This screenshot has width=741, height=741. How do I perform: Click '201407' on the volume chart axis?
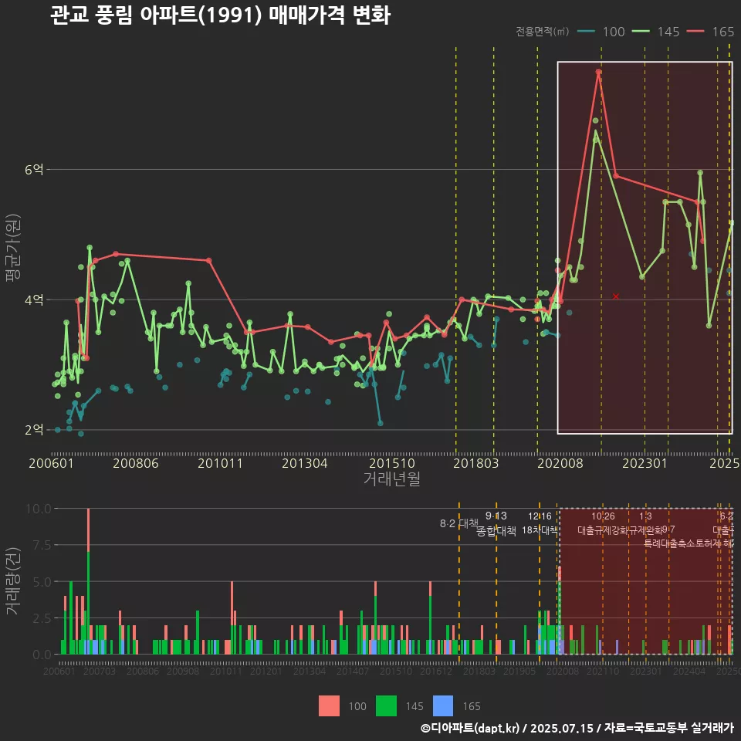point(353,671)
